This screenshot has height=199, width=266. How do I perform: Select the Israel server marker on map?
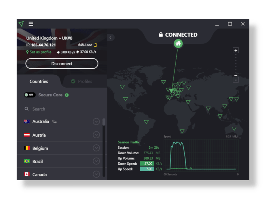point(188,102)
